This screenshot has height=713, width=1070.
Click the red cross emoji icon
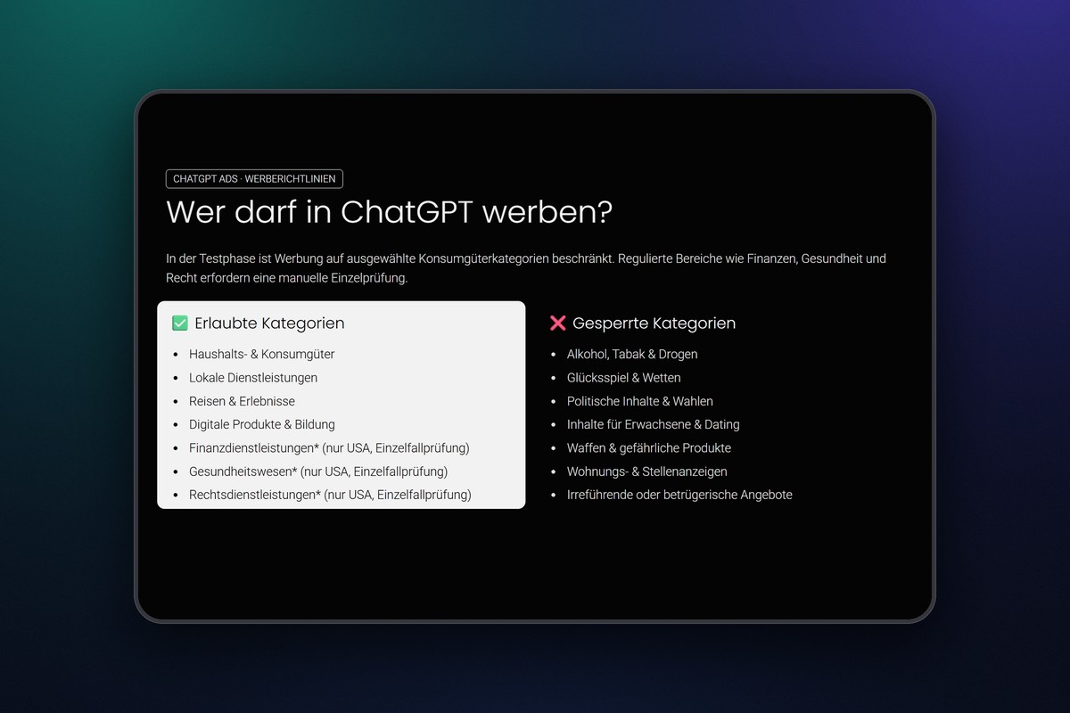pos(558,324)
